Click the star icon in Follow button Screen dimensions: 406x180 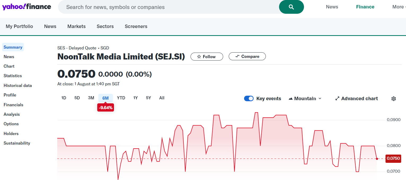pos(199,57)
